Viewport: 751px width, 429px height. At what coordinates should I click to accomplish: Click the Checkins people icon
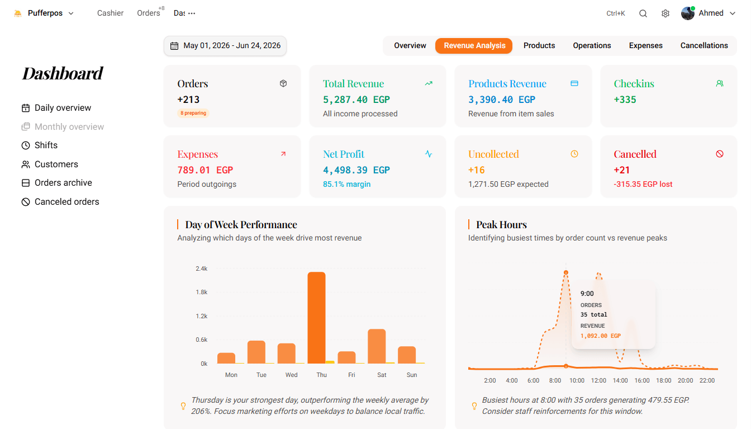coord(720,83)
